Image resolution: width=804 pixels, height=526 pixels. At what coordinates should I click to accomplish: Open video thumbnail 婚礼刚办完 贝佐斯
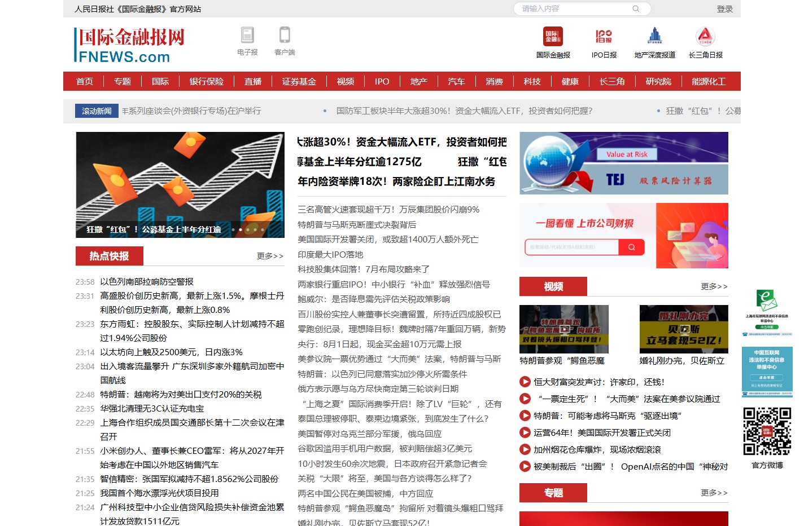684,329
